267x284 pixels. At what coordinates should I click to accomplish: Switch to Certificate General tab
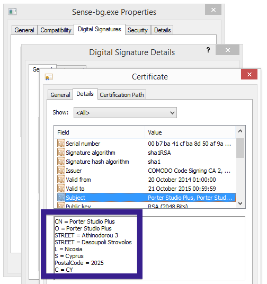pyautogui.click(x=60, y=95)
